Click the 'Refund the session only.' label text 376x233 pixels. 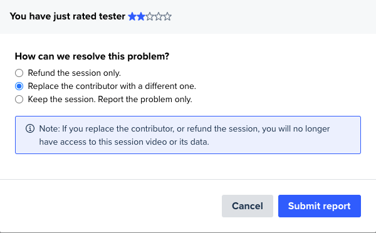click(75, 73)
